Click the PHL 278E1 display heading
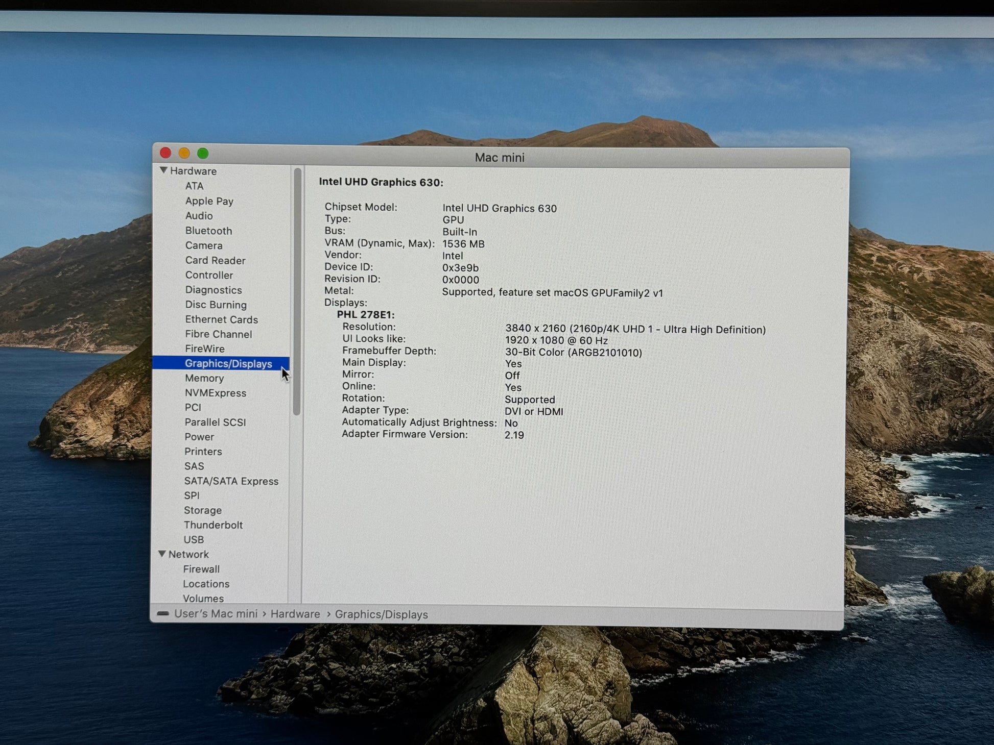 tap(366, 315)
